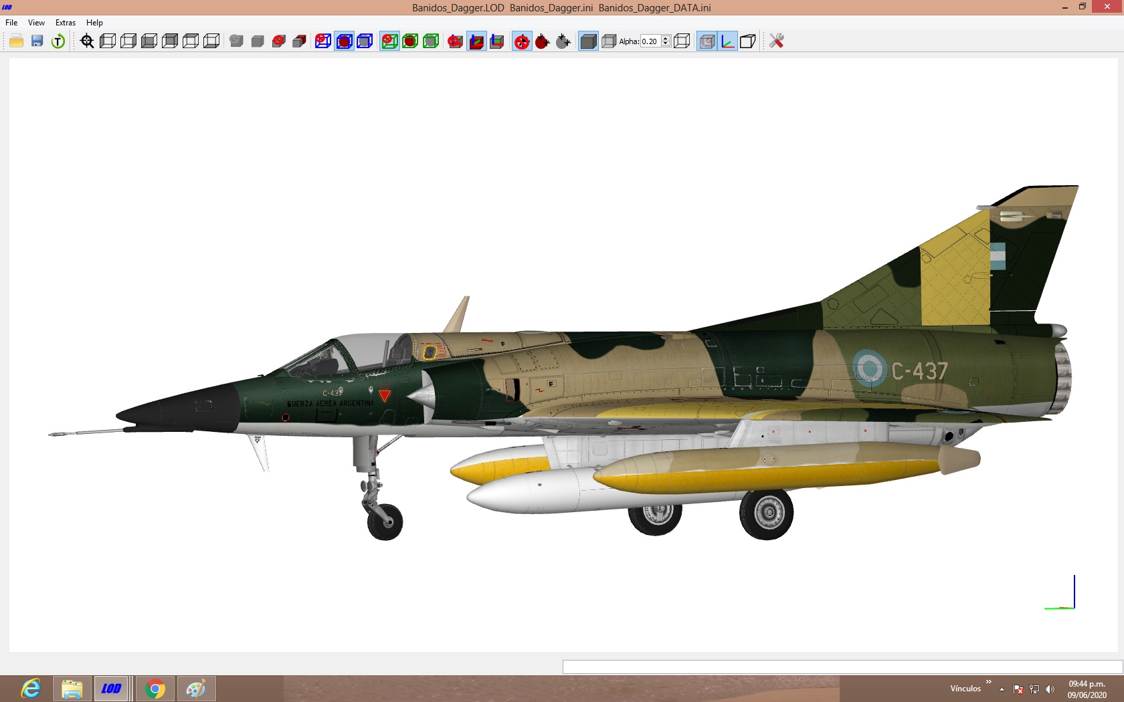Viewport: 1124px width, 702px height.
Task: Open the View menu
Action: pos(36,23)
